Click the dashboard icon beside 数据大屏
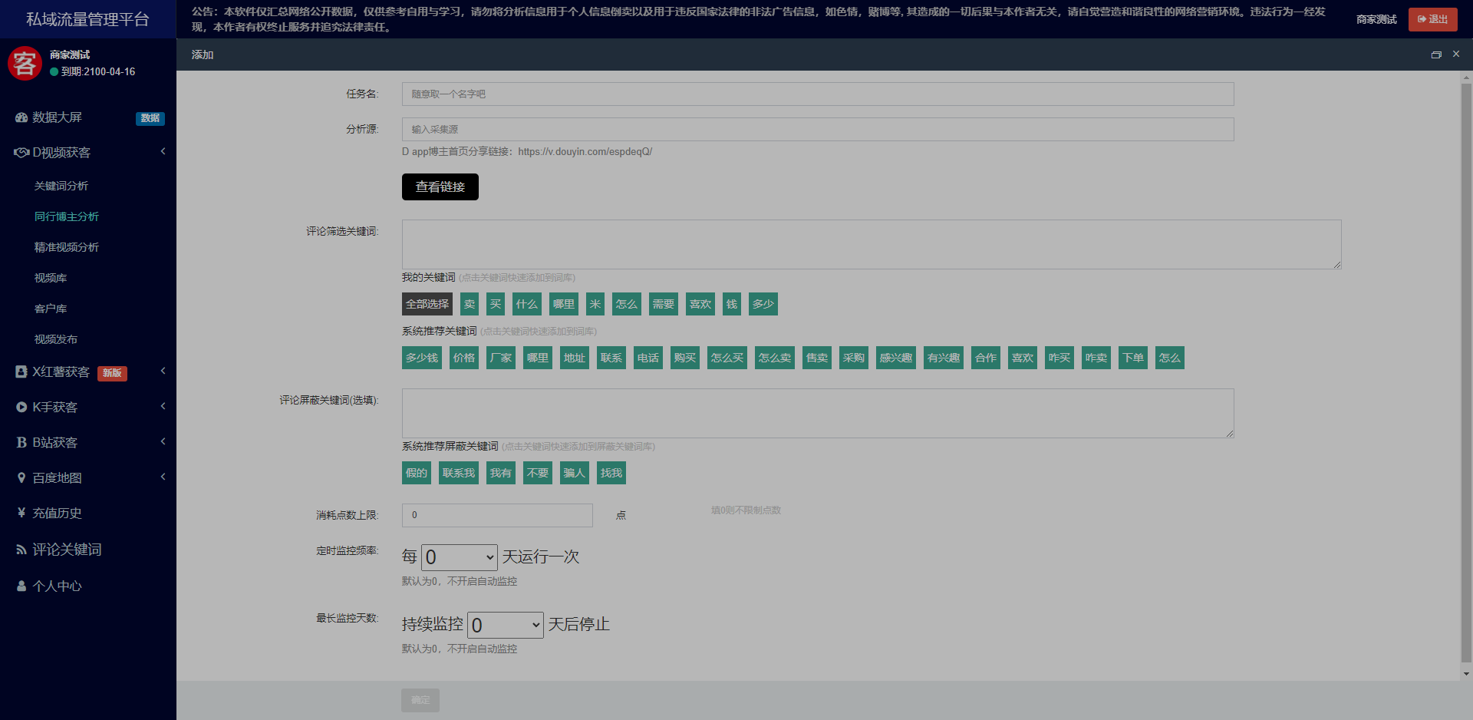This screenshot has height=720, width=1473. pos(21,117)
